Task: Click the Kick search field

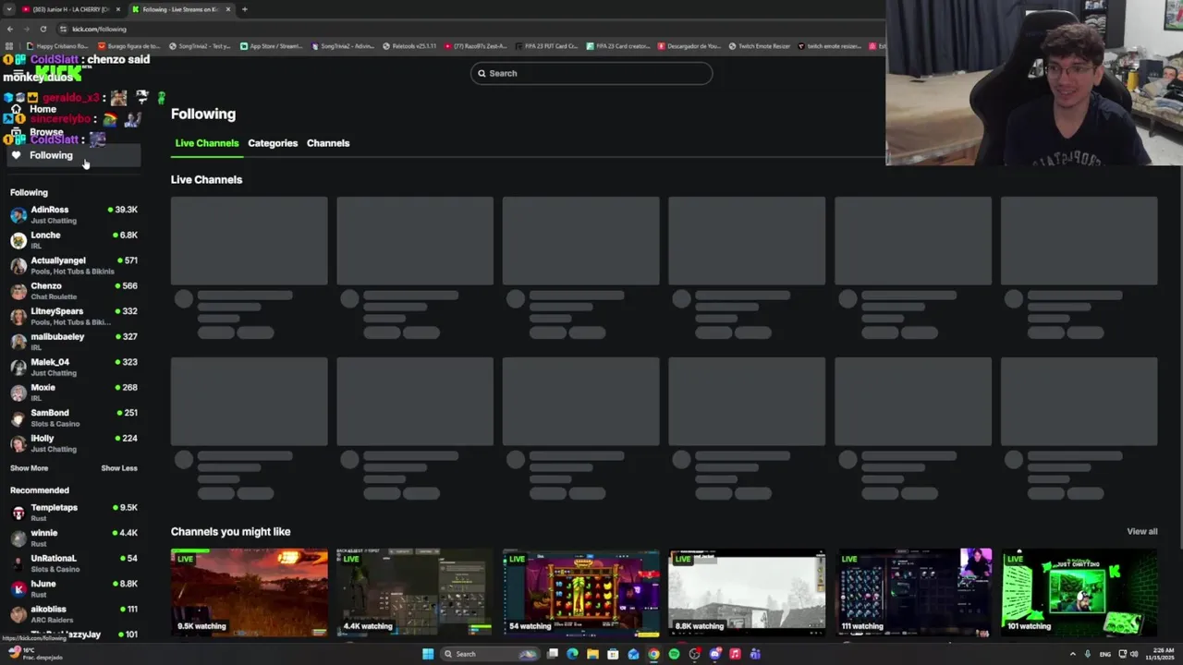Action: (x=591, y=73)
